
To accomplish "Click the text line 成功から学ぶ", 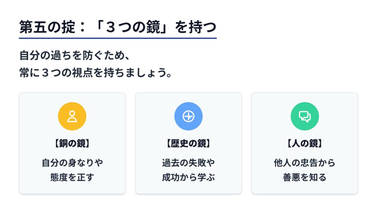I will click(188, 177).
